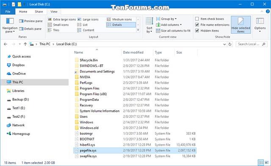Go up one folder level arrow
Image resolution: width=271 pixels, height=166 pixels.
point(25,44)
